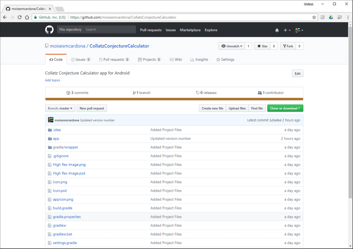Reload the page with the refresh icon

(x=20, y=17)
